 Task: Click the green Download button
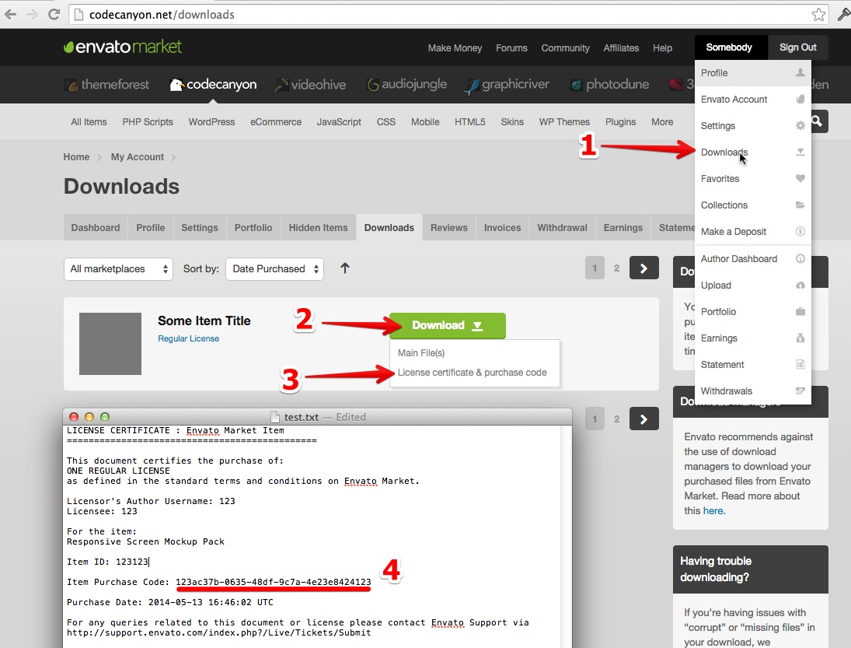pyautogui.click(x=447, y=325)
